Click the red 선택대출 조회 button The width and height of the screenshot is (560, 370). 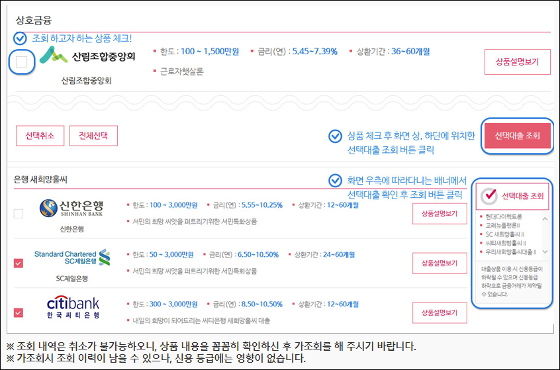click(517, 136)
